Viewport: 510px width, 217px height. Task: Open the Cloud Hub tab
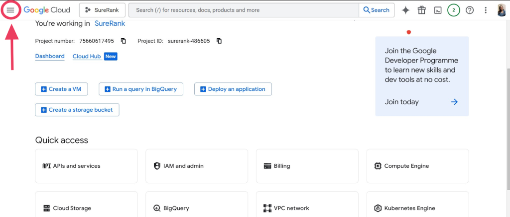[87, 56]
